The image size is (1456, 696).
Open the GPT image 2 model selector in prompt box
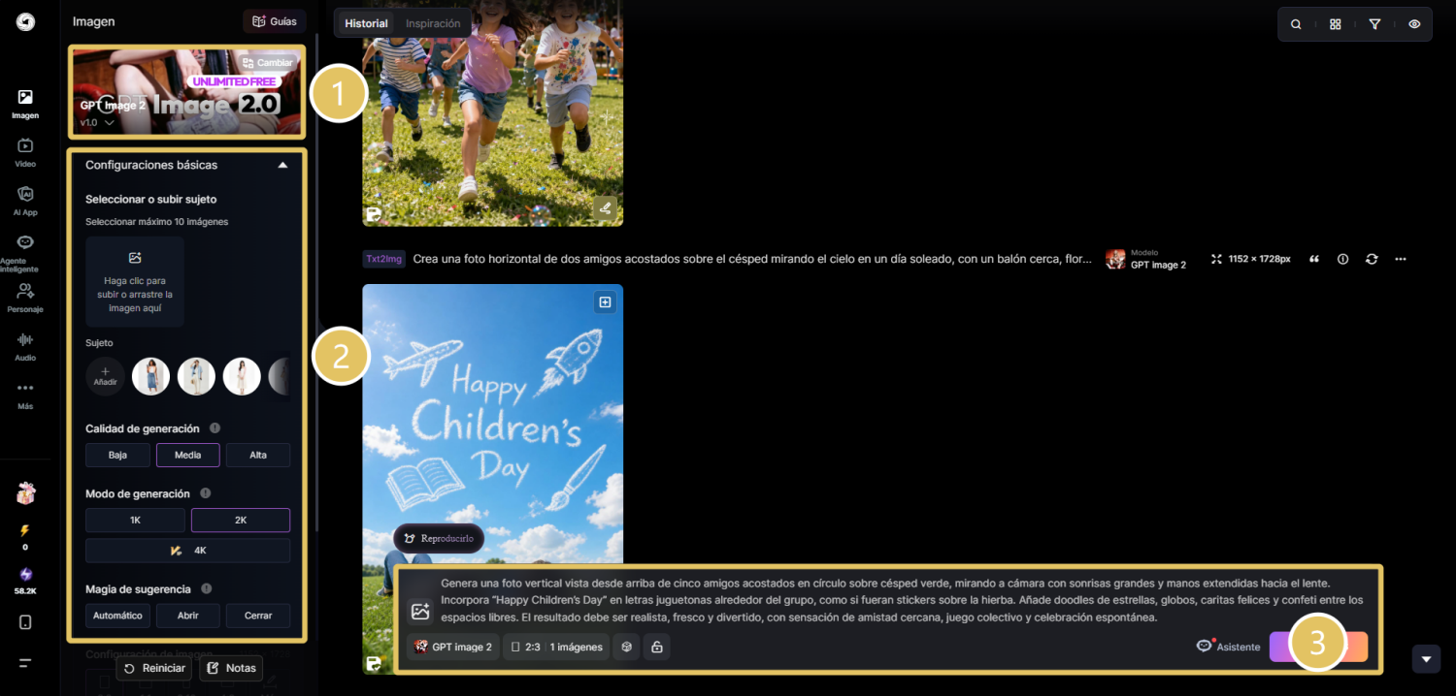(x=453, y=647)
